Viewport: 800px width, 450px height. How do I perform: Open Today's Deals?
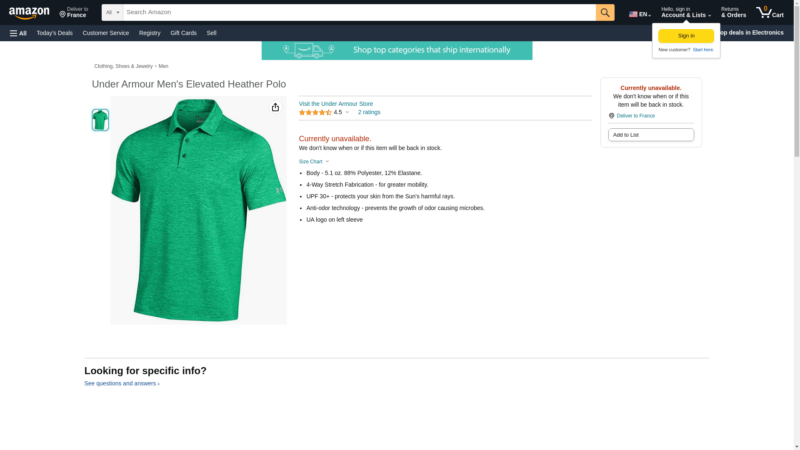tap(55, 33)
